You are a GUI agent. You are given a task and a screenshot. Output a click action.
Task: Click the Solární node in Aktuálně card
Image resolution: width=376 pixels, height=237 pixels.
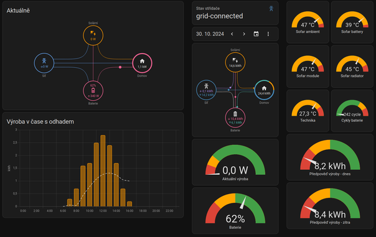click(x=93, y=35)
